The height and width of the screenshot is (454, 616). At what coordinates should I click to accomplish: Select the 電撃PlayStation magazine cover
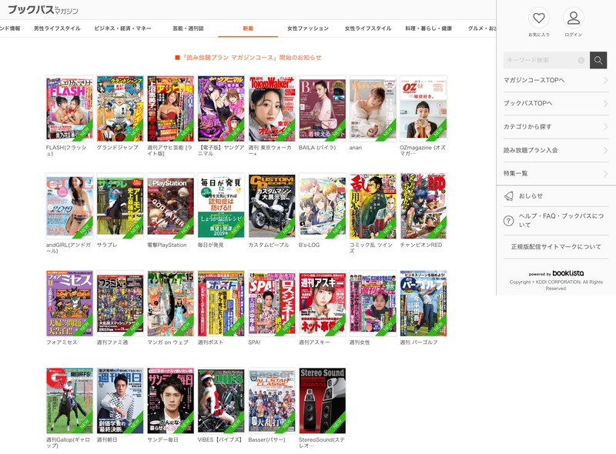[x=170, y=206]
